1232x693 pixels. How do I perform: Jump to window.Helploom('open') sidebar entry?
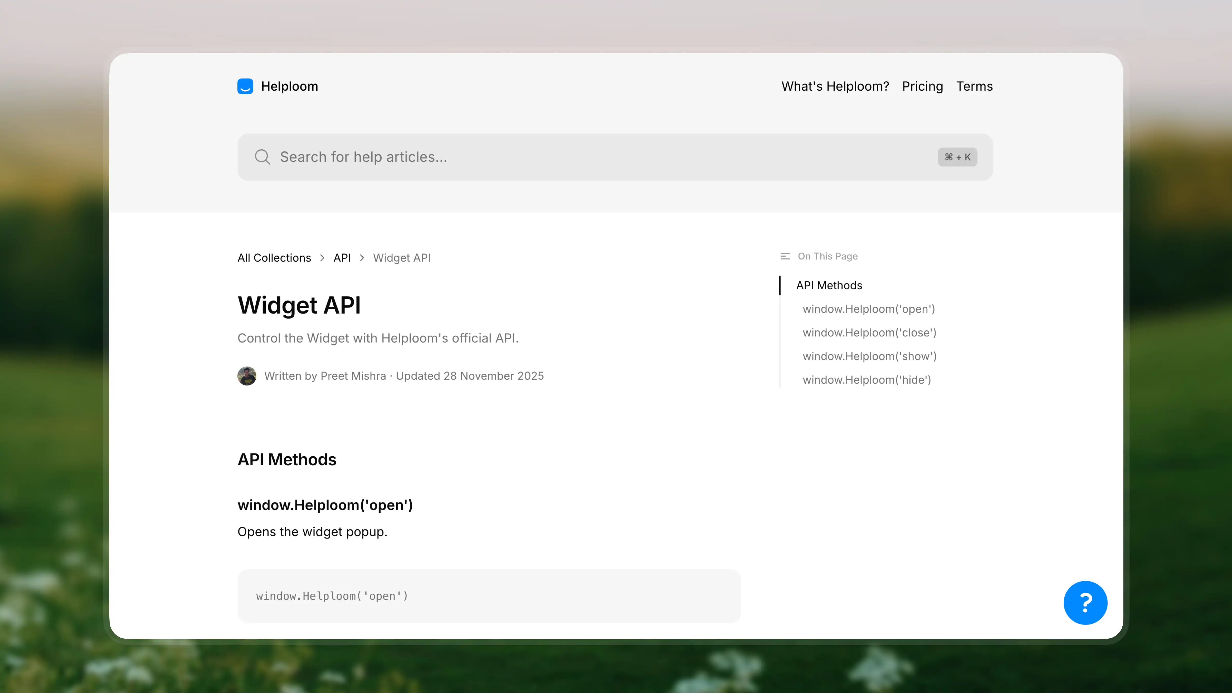[x=869, y=309]
